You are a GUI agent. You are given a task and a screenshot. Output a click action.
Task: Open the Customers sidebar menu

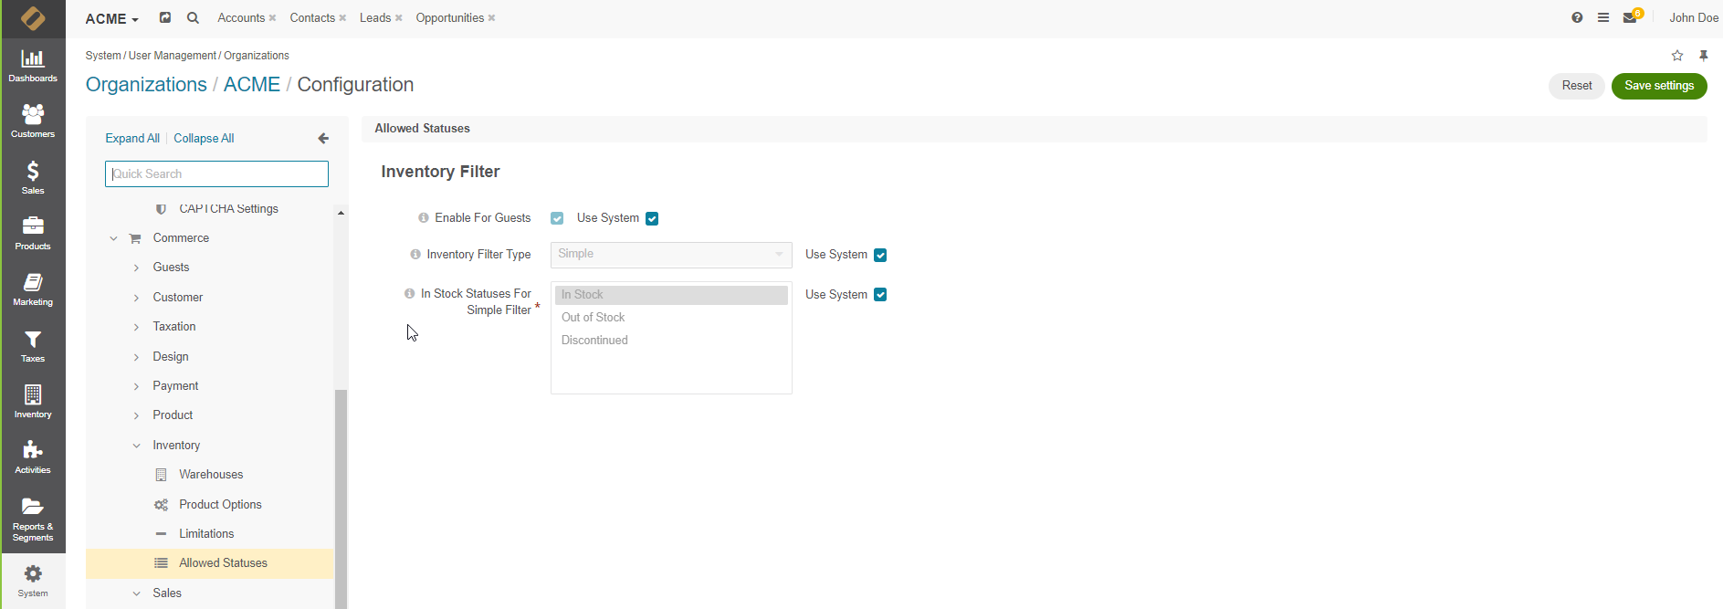33,121
